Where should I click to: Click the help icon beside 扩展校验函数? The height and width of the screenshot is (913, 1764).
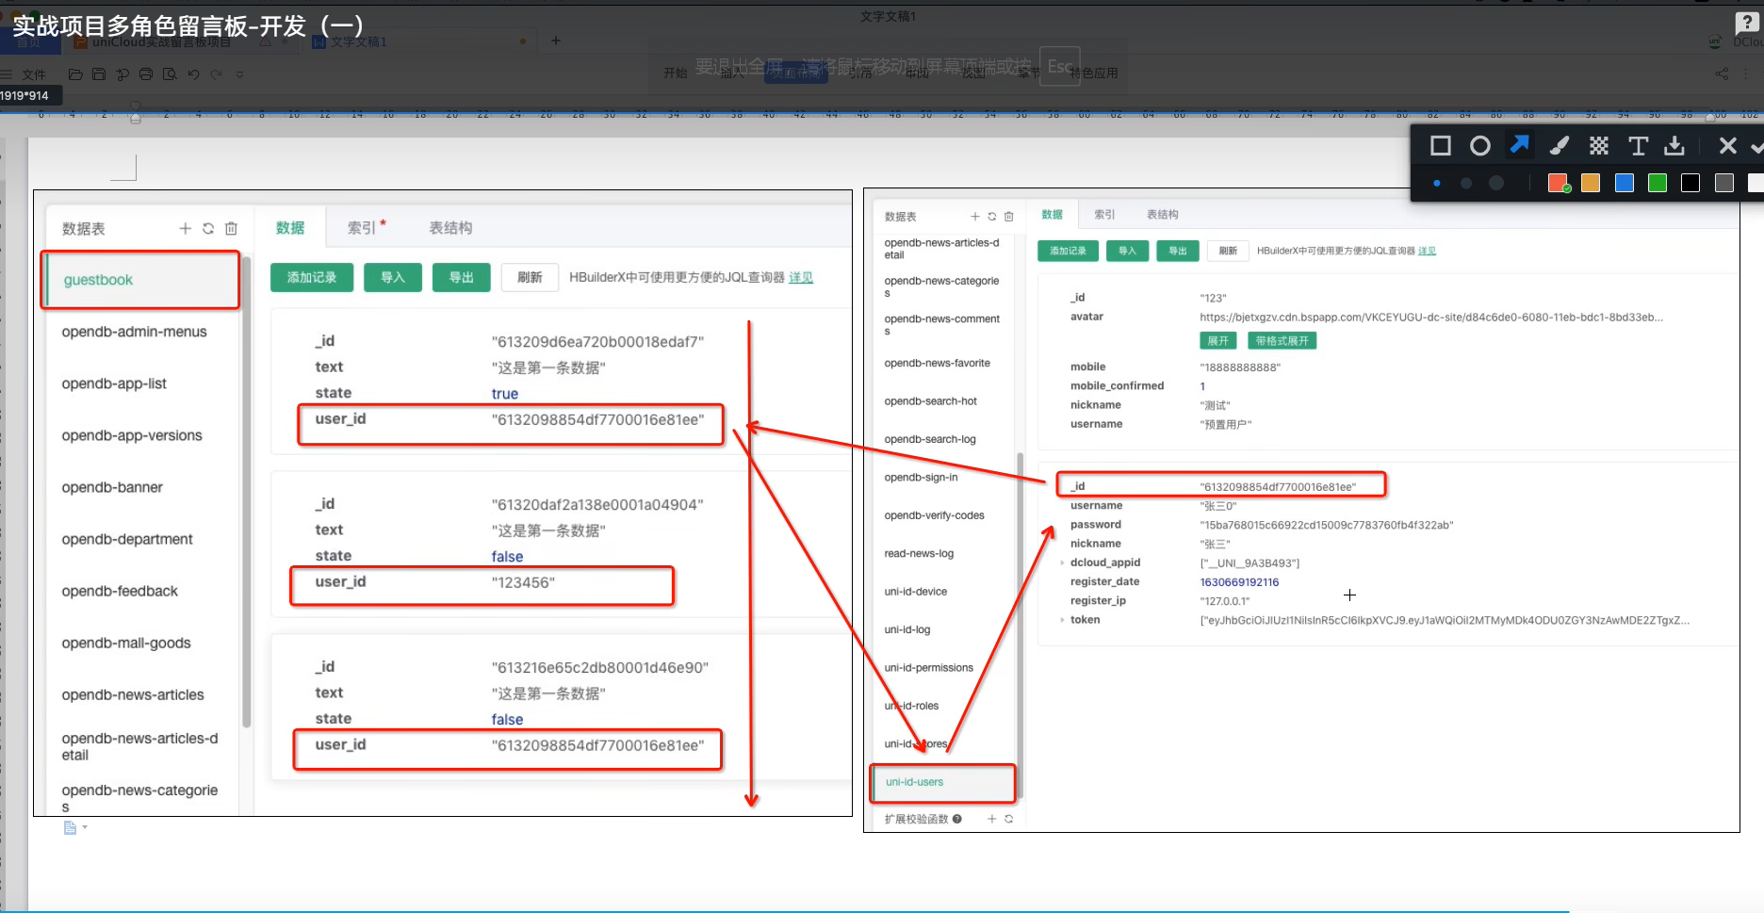click(x=957, y=819)
